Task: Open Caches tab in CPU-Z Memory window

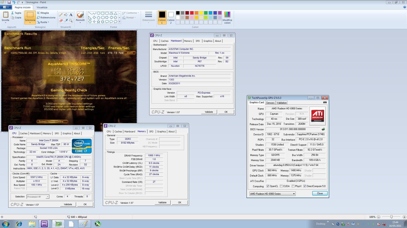Action: 118,132
